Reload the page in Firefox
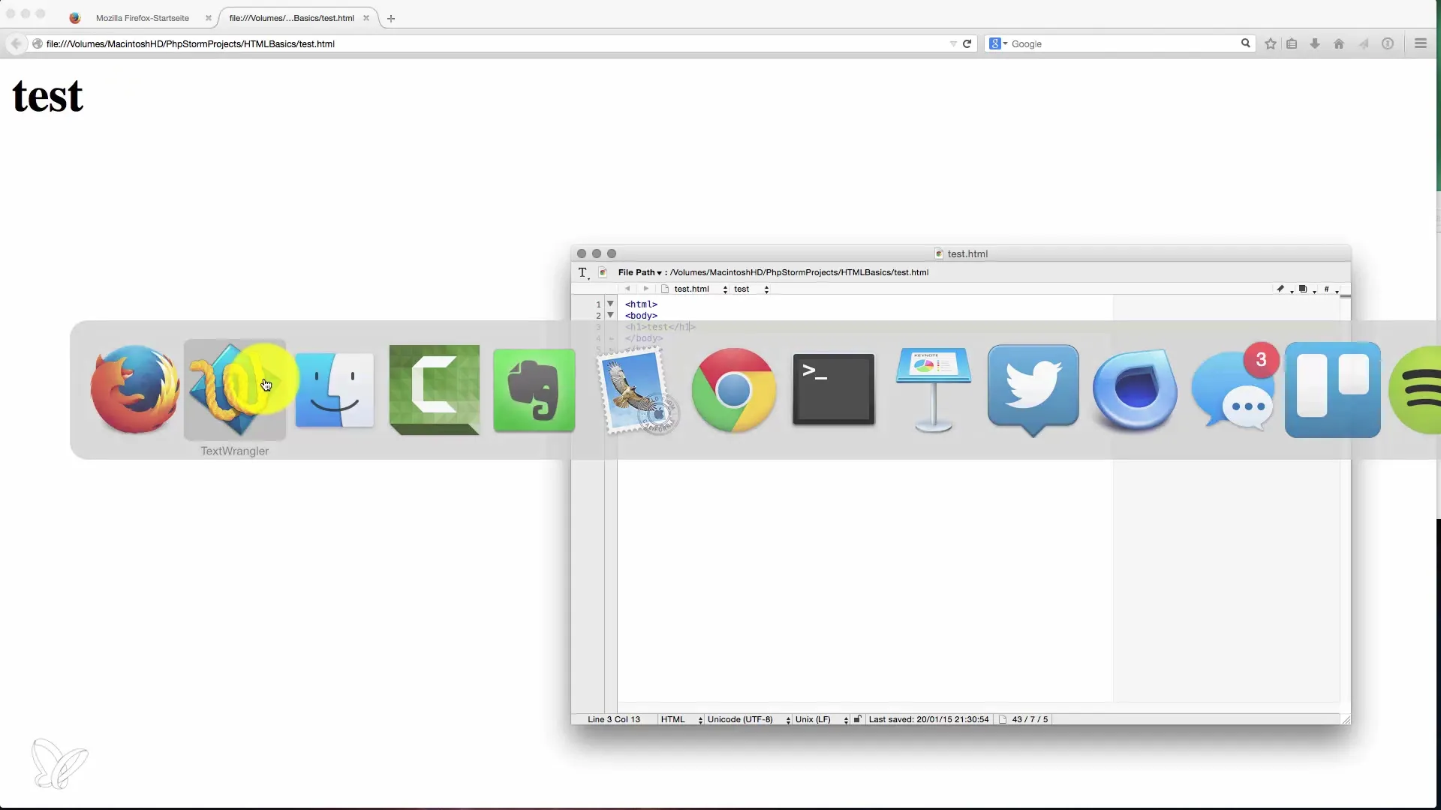The image size is (1441, 810). coord(967,43)
